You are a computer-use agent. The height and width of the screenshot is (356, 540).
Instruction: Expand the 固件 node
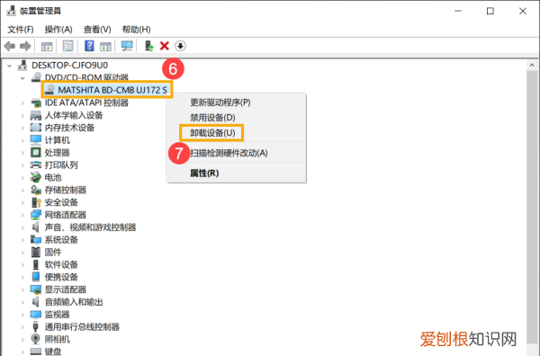(22, 253)
